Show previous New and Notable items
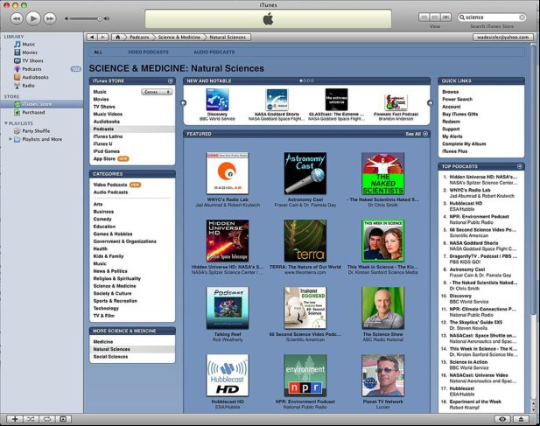 coord(184,102)
